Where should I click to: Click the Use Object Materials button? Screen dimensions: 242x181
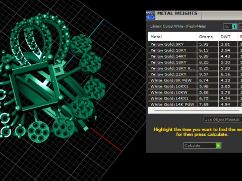223,119
